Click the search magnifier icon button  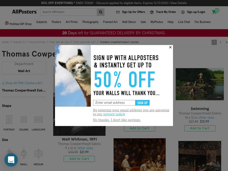[x=101, y=12]
